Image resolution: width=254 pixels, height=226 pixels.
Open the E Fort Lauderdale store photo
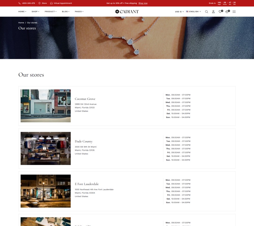pos(45,191)
